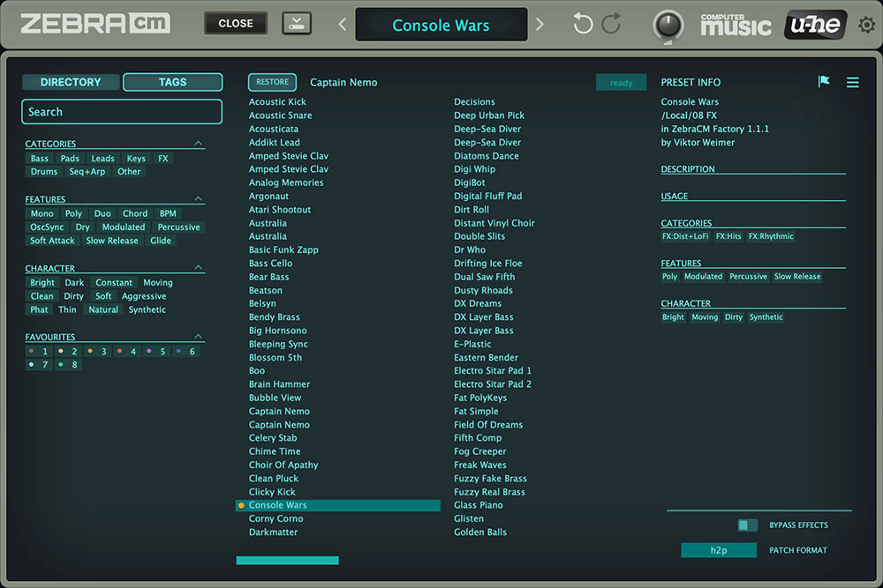Toggle the Soft Attack feature tag
The image size is (883, 588).
pos(52,241)
